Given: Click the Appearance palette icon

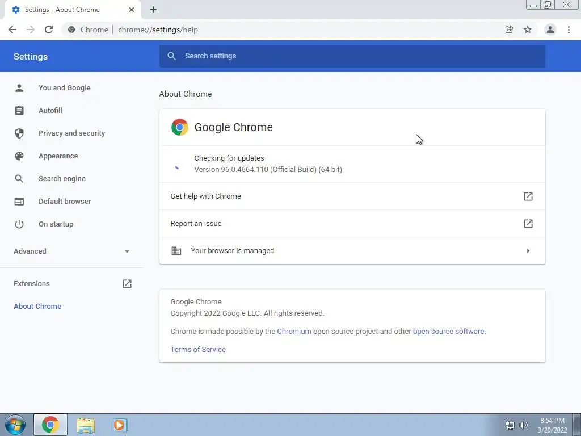Looking at the screenshot, I should tap(19, 156).
